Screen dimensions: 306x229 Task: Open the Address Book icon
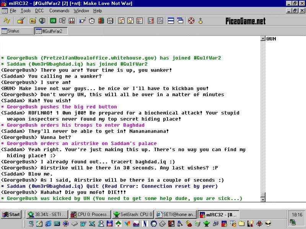[x=110, y=21]
